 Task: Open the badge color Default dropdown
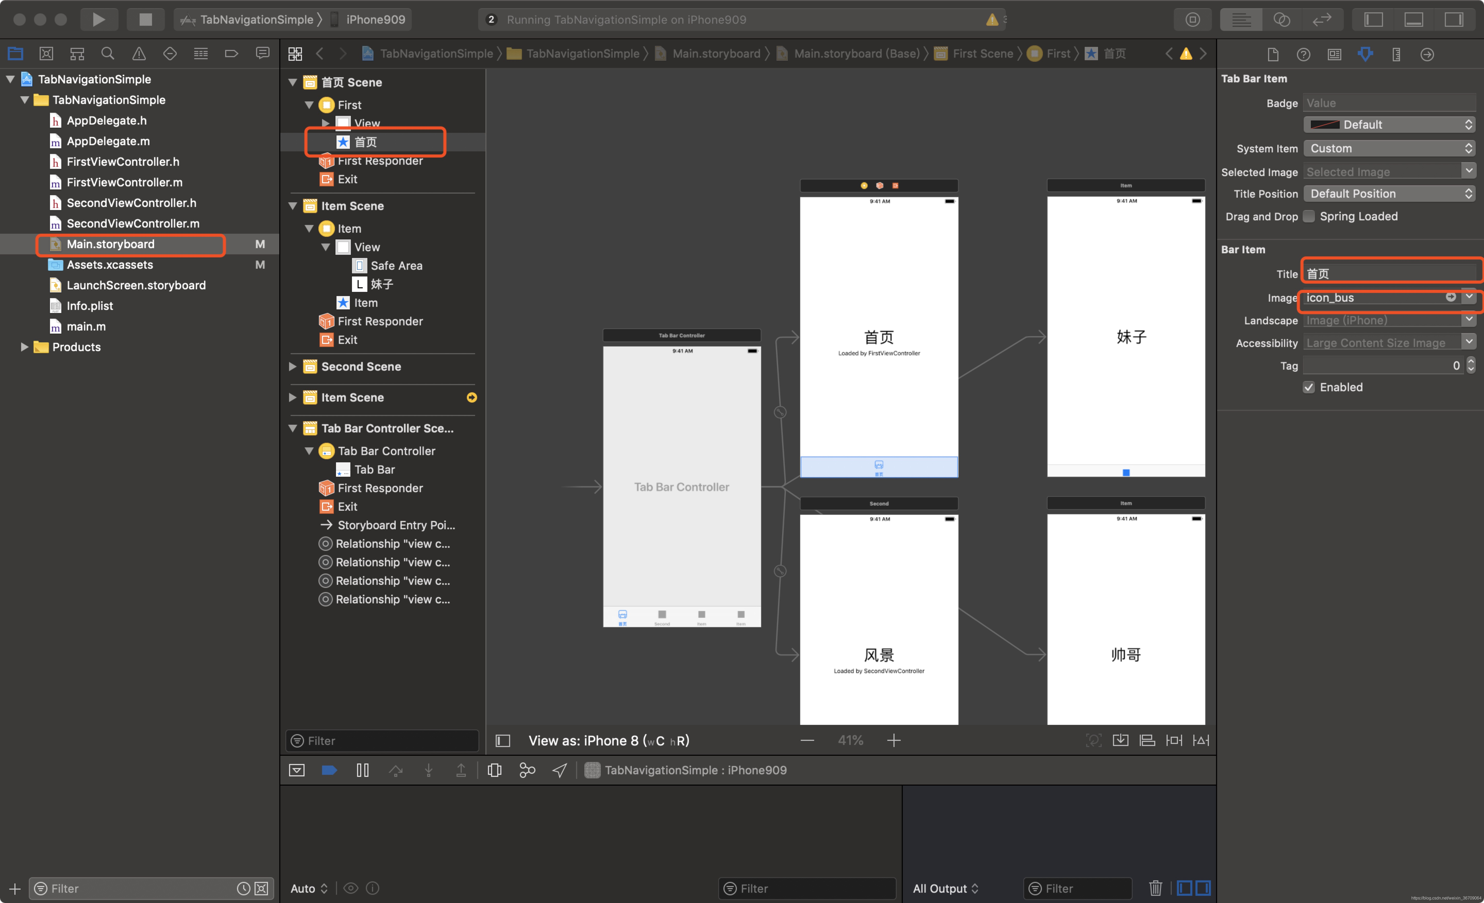coord(1389,125)
